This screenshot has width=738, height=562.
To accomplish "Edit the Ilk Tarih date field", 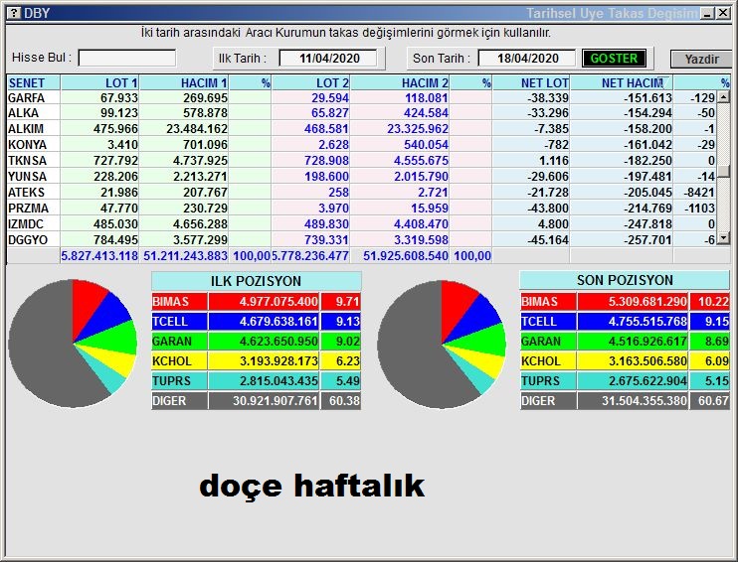I will pos(328,59).
